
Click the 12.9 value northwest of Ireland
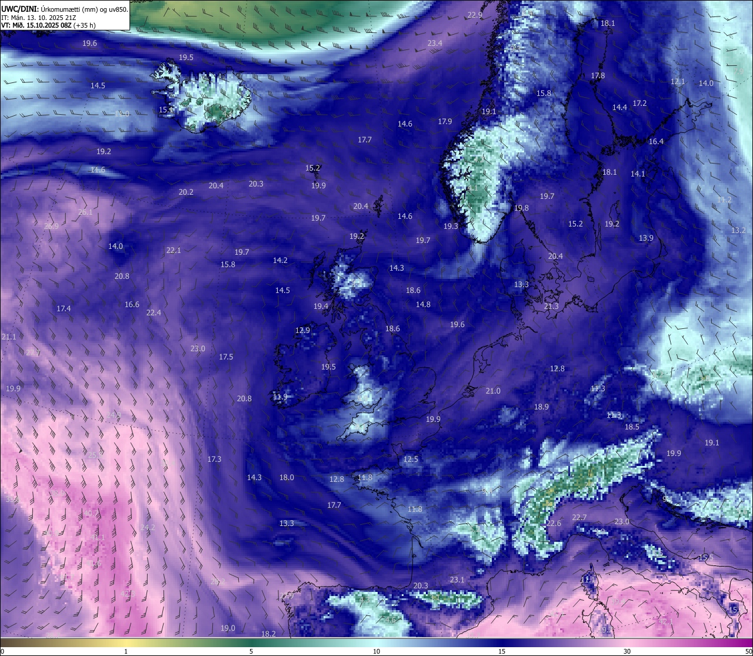(302, 330)
